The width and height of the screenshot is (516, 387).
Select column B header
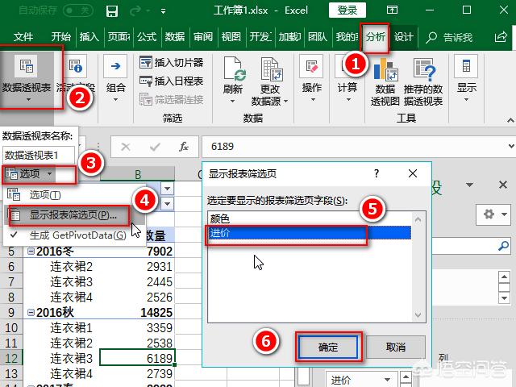pos(137,174)
